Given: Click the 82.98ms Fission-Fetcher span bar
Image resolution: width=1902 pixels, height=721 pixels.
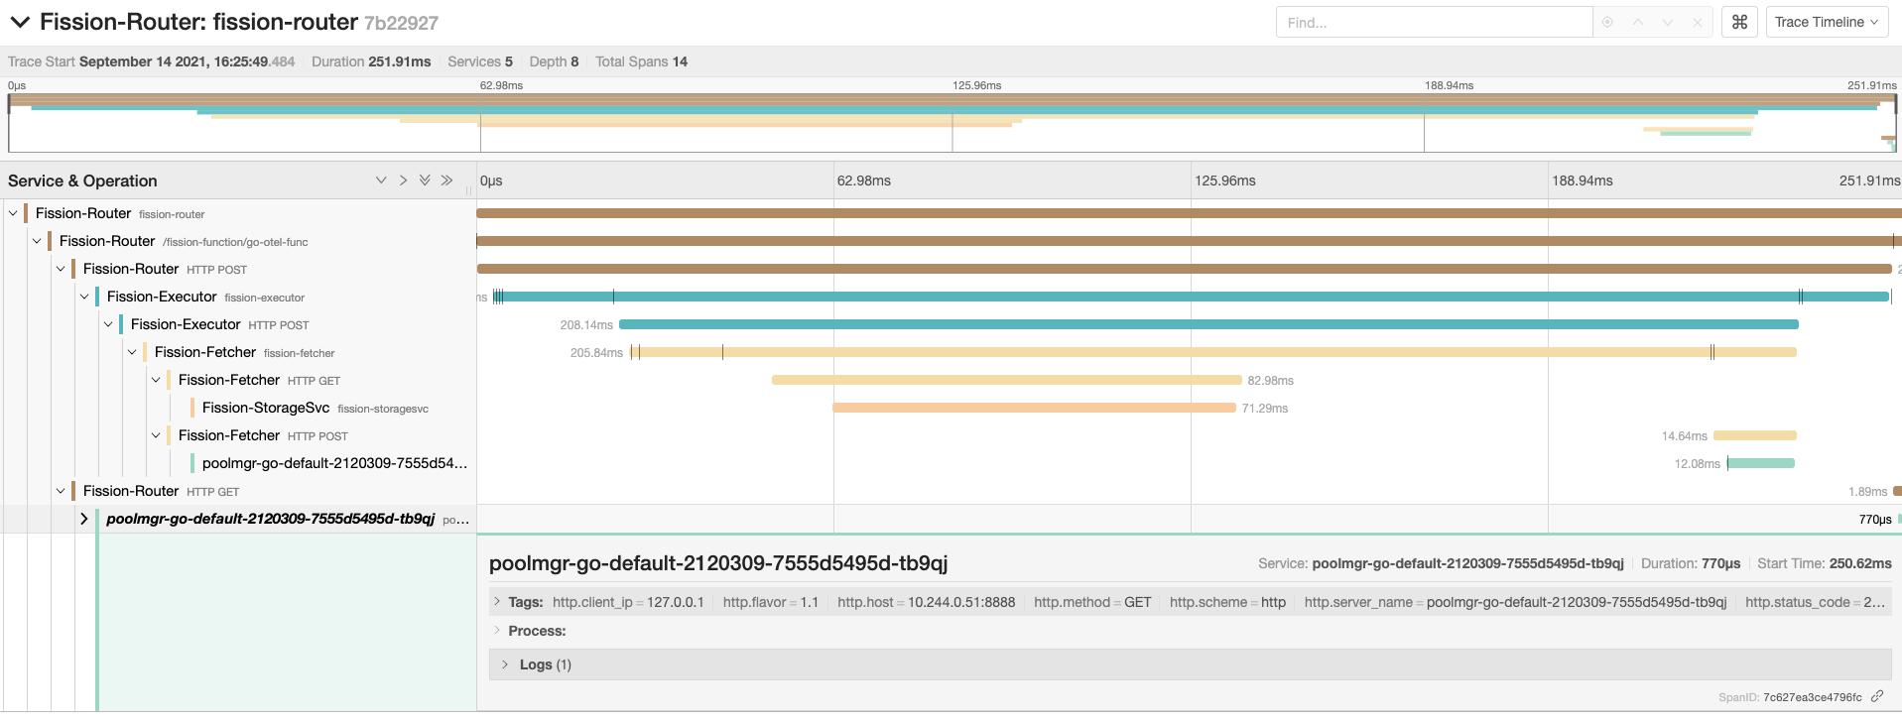Looking at the screenshot, I should coord(1006,380).
